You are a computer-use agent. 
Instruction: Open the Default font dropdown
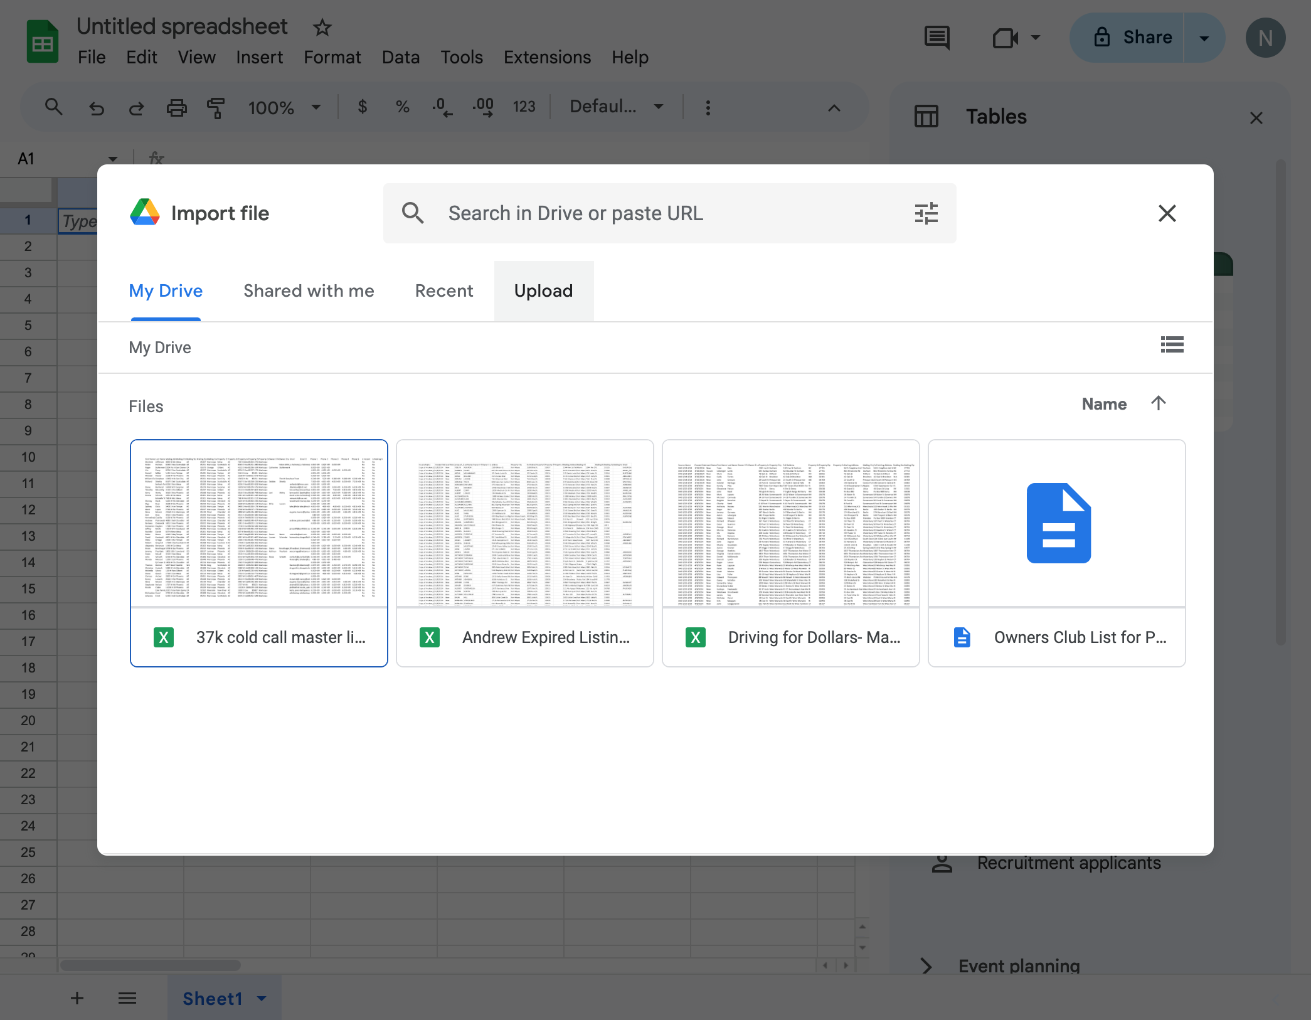pos(617,107)
